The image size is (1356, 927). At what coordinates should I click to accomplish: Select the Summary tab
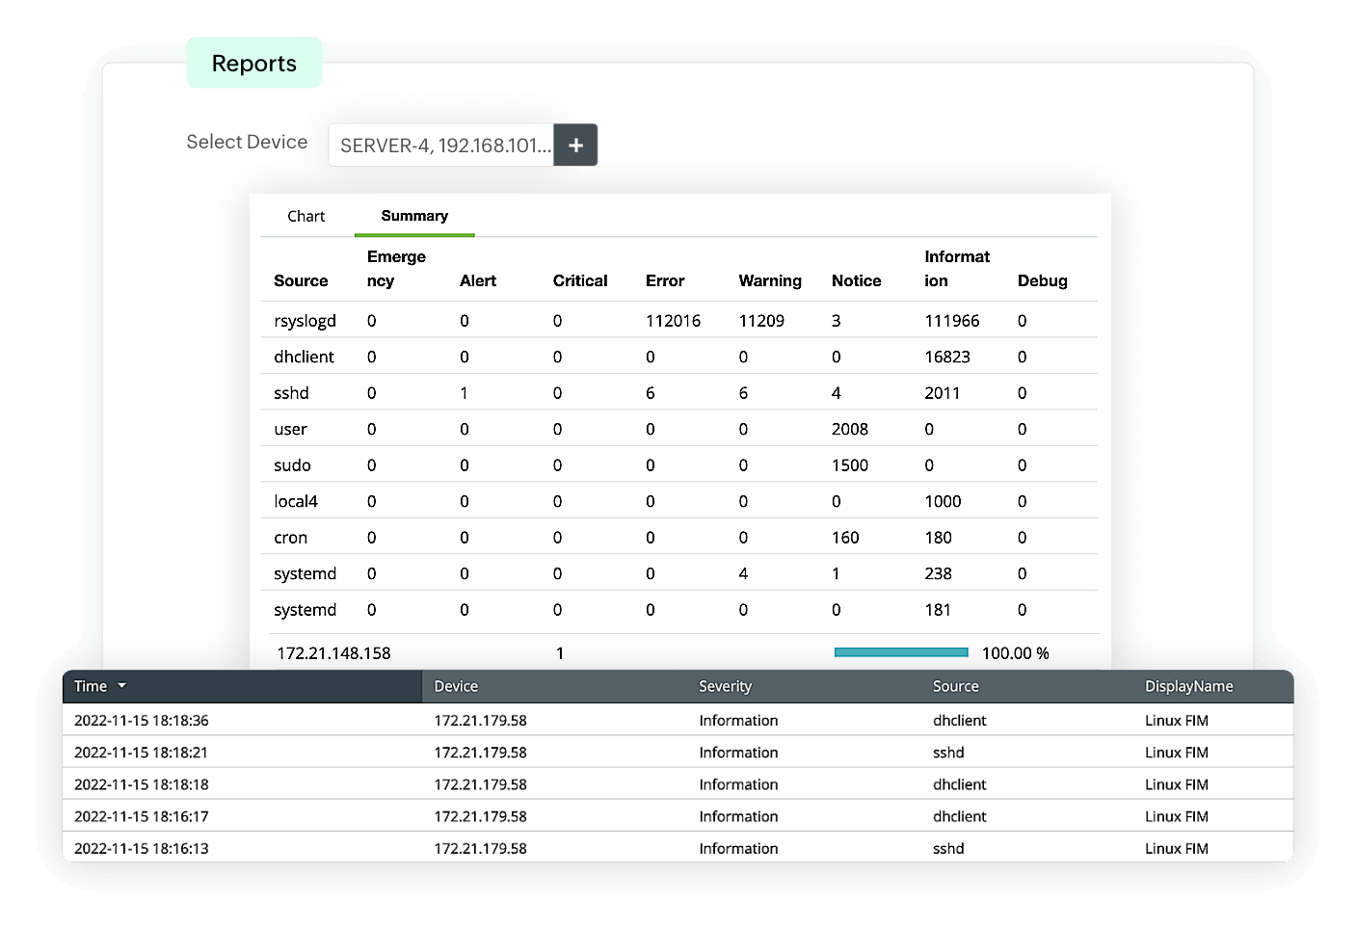(414, 216)
